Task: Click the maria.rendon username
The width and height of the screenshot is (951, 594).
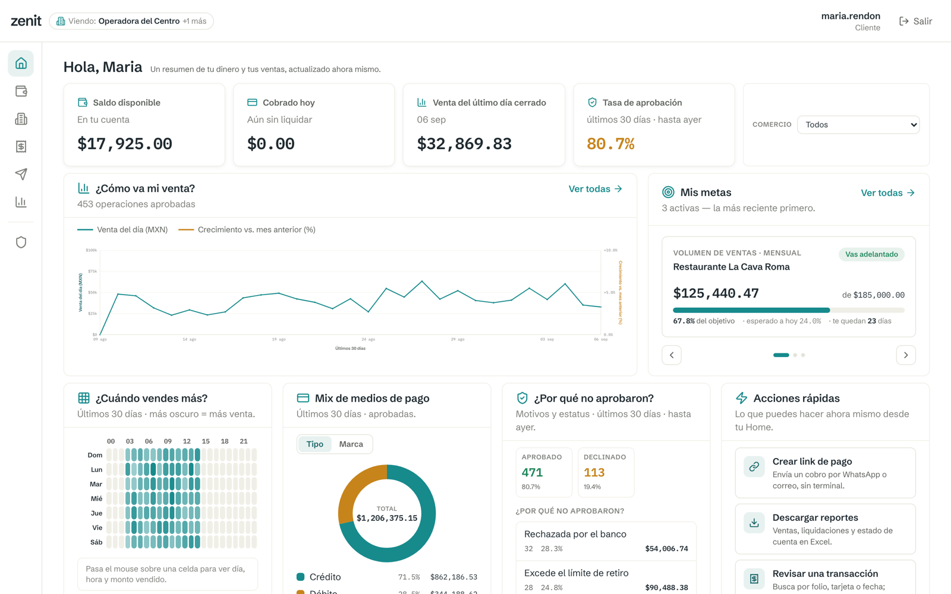Action: point(851,16)
